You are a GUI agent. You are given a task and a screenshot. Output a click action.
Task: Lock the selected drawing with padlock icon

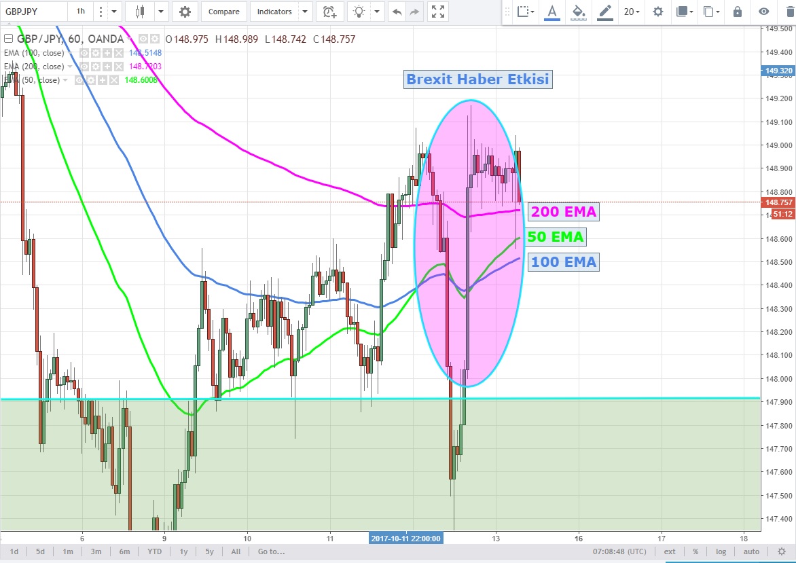(x=738, y=12)
